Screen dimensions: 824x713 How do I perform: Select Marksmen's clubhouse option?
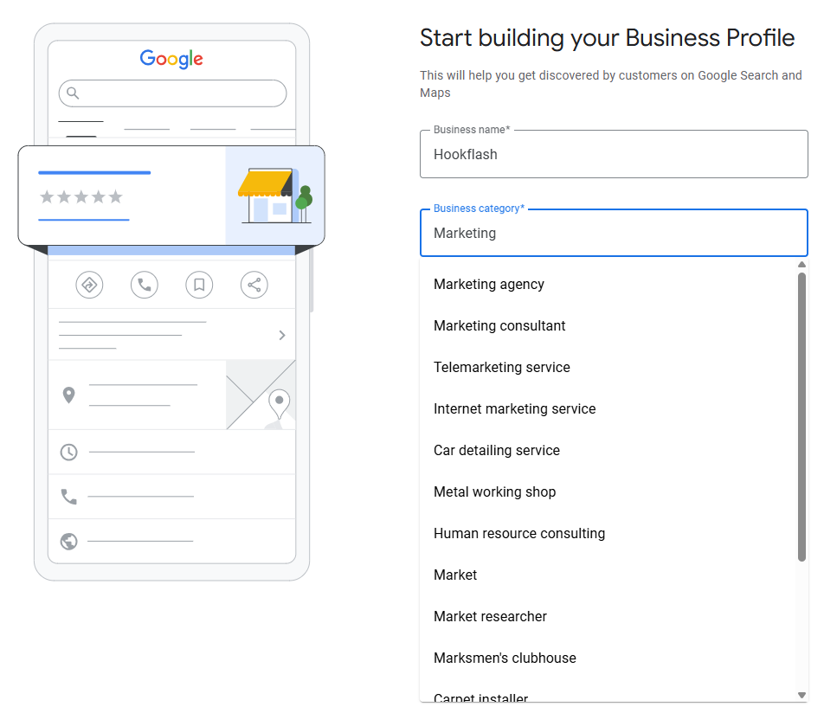point(609,658)
